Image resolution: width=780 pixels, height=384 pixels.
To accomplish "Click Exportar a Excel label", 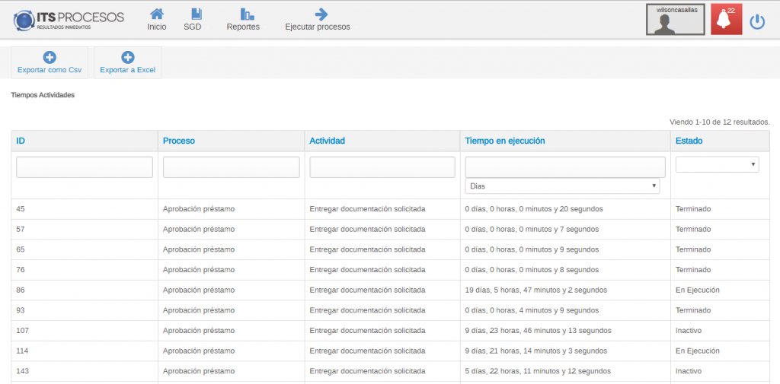I will point(128,70).
